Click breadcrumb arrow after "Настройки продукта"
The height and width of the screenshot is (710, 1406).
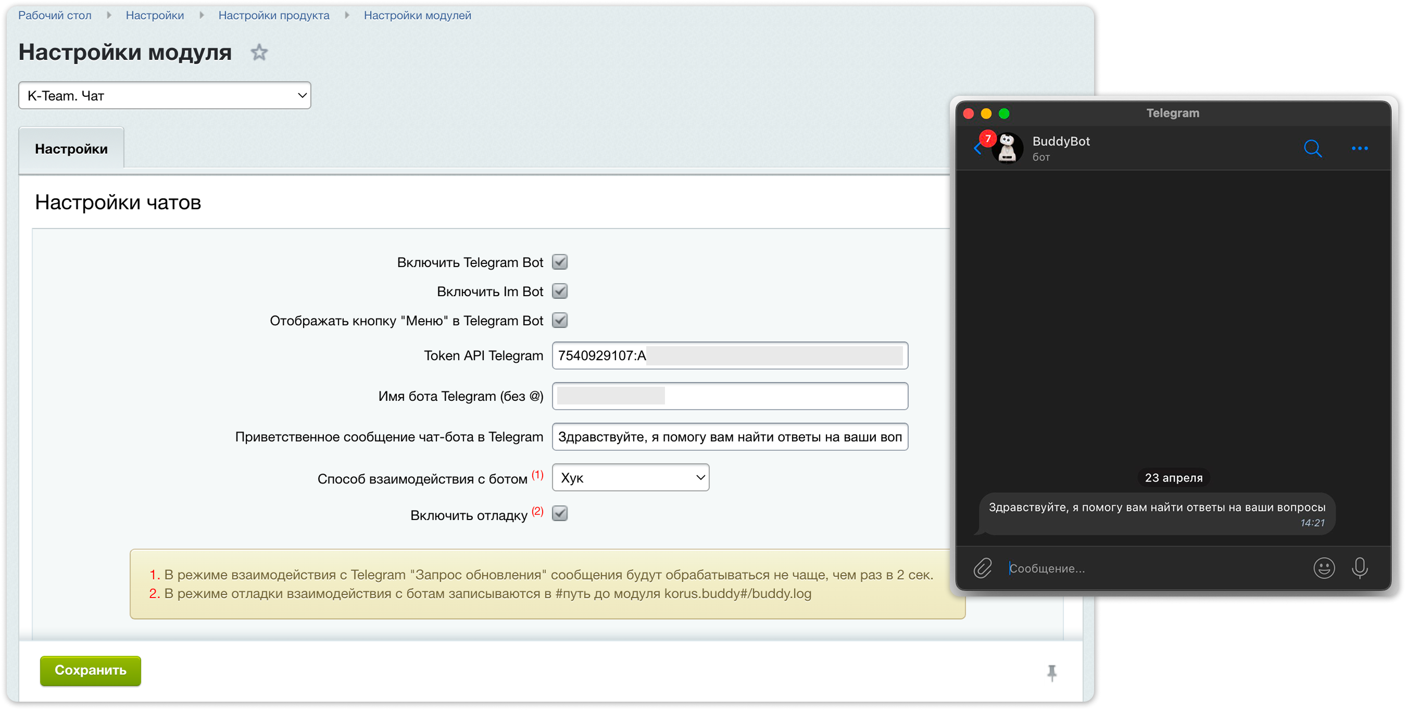click(347, 15)
